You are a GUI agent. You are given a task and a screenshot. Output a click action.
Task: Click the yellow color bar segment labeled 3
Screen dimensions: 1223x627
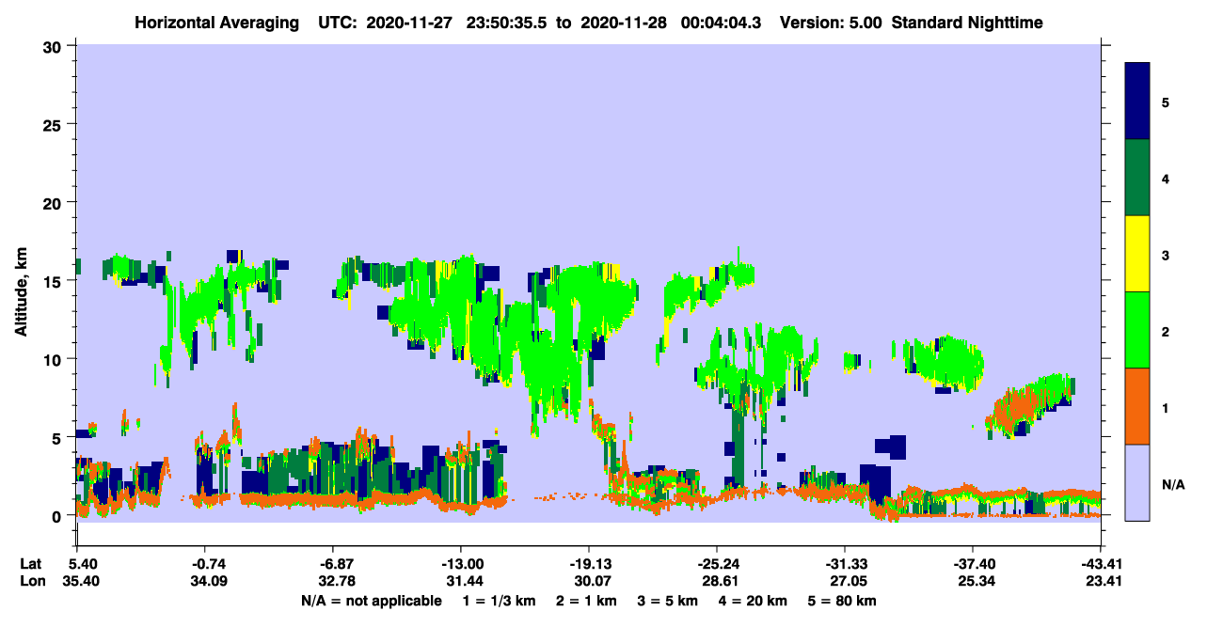1137,254
